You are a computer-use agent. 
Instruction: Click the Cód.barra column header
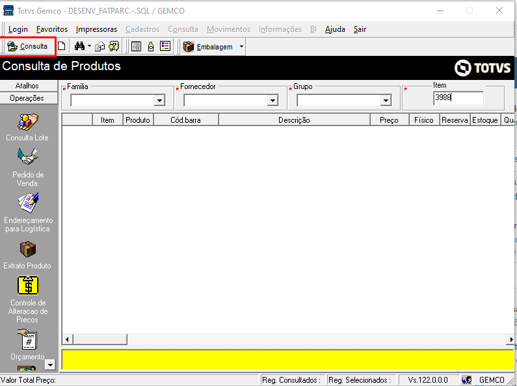[x=185, y=120]
